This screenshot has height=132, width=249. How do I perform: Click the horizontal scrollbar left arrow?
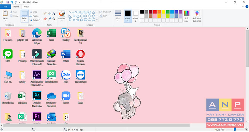[x=2, y=125]
